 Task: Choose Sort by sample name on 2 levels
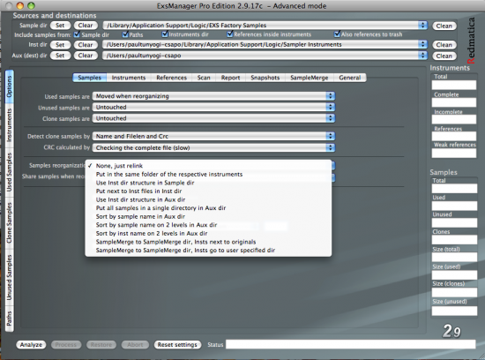pyautogui.click(x=208, y=225)
